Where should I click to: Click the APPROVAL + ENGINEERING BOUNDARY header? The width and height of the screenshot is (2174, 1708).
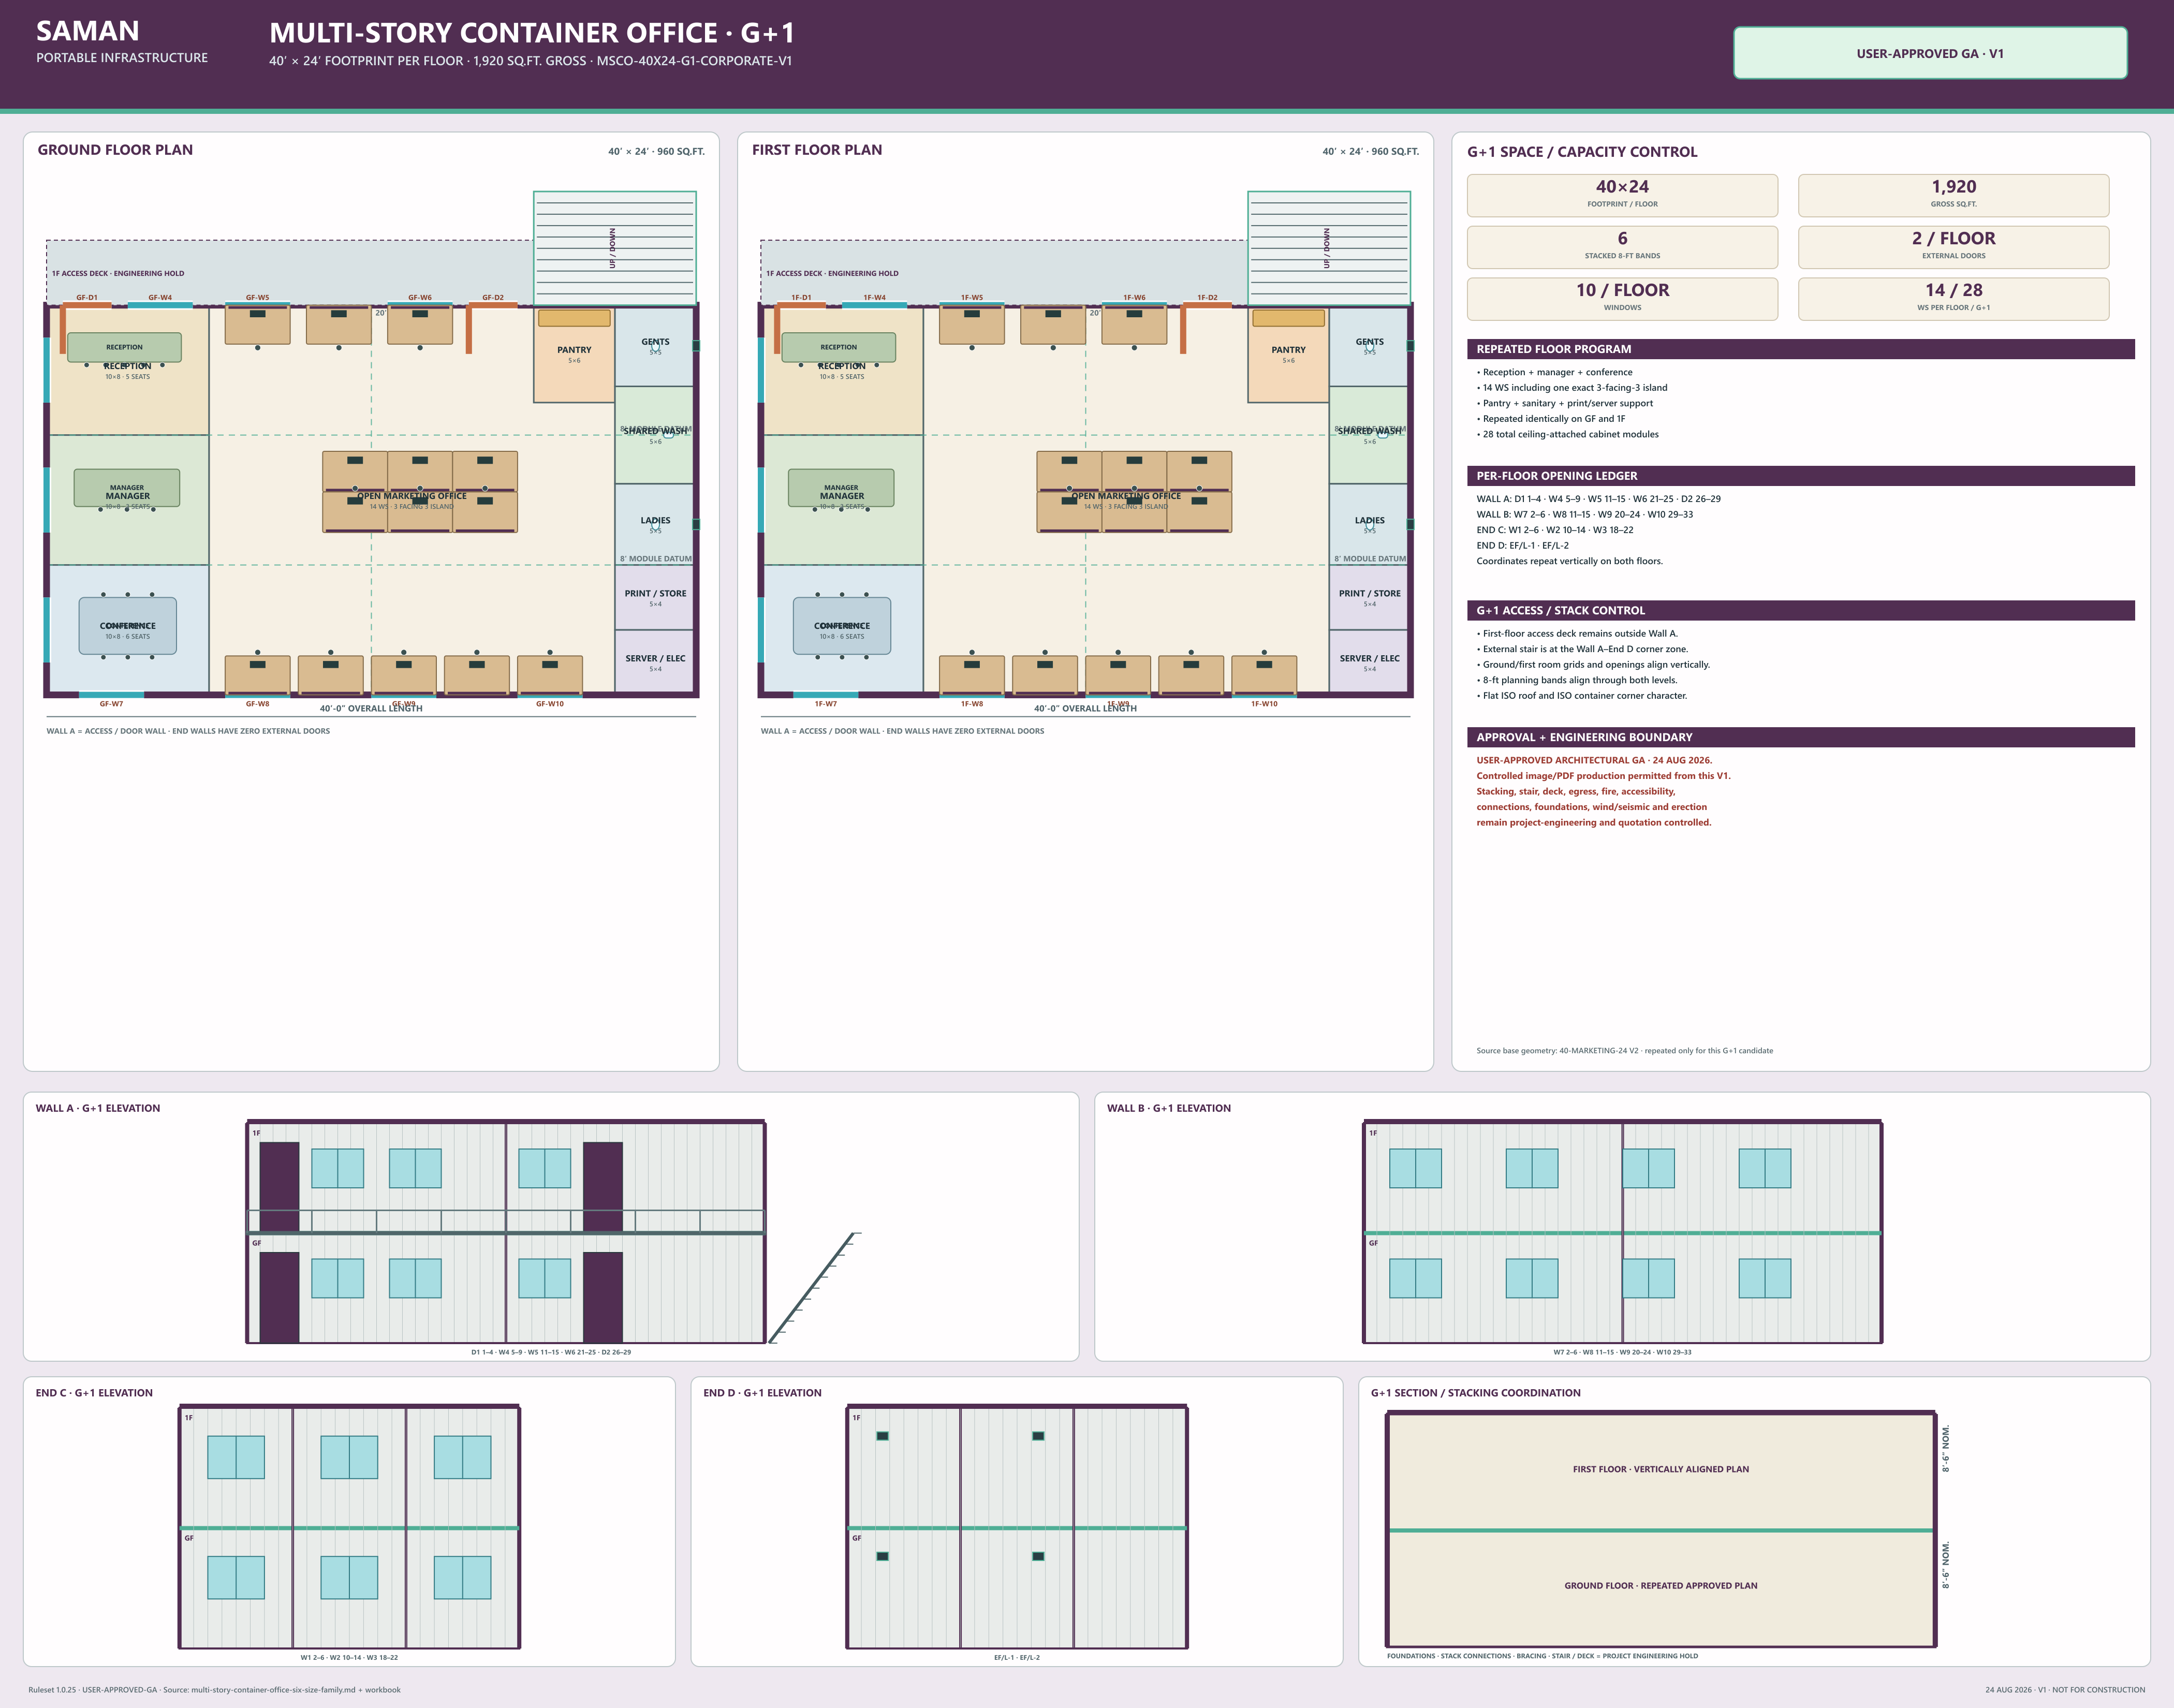1800,737
